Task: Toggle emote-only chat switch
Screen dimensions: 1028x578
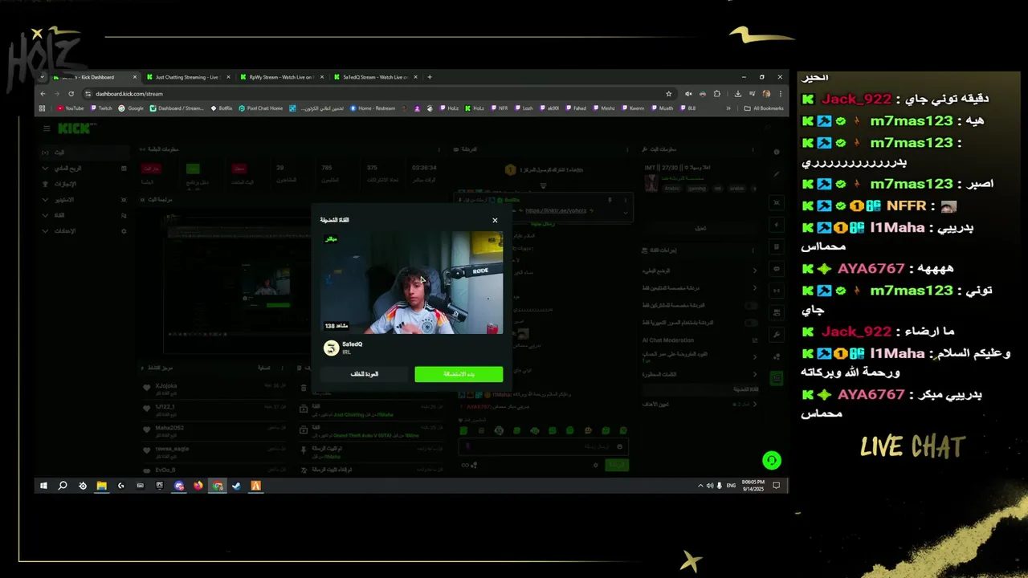Action: [751, 323]
